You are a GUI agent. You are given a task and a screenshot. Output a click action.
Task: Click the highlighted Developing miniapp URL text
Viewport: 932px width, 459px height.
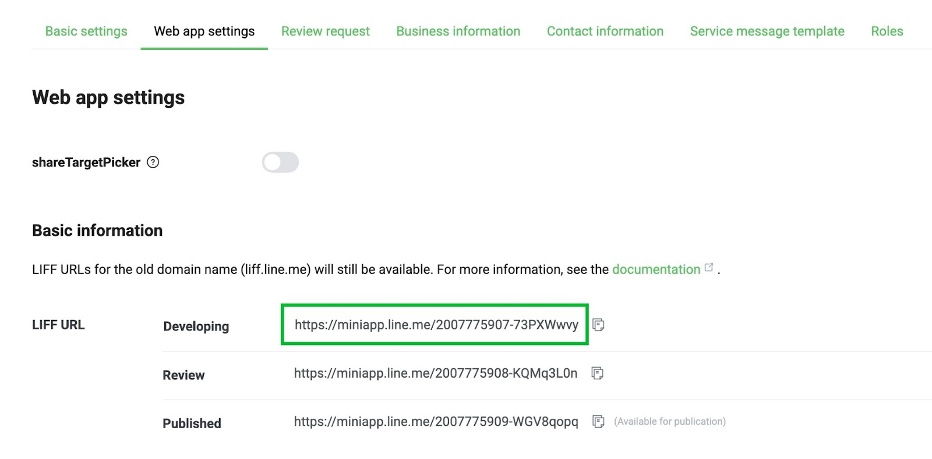[436, 325]
